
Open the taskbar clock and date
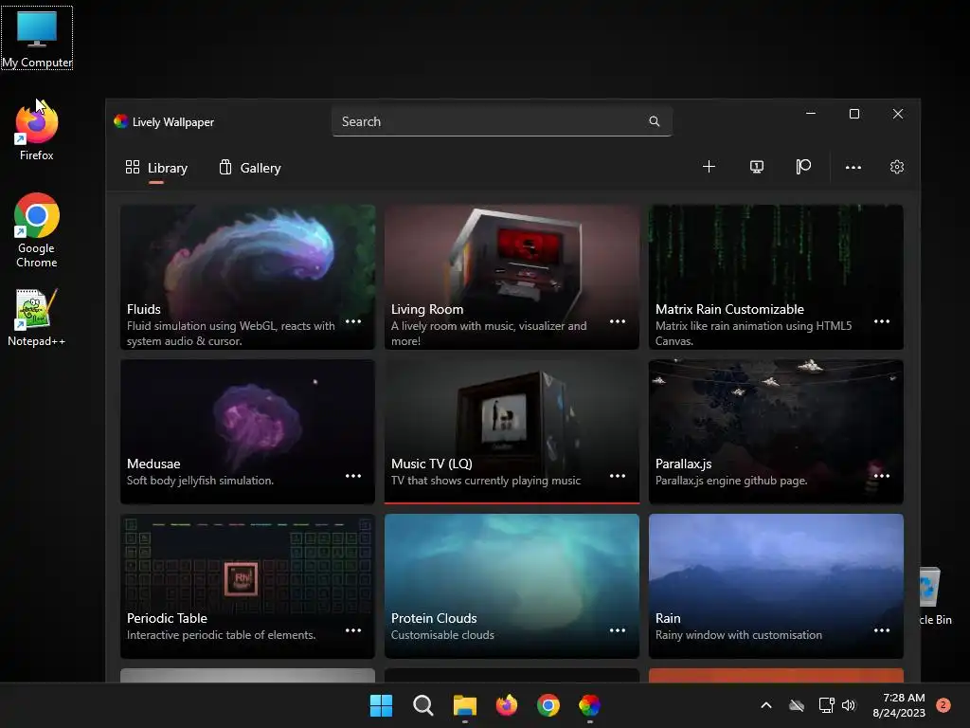tap(899, 705)
